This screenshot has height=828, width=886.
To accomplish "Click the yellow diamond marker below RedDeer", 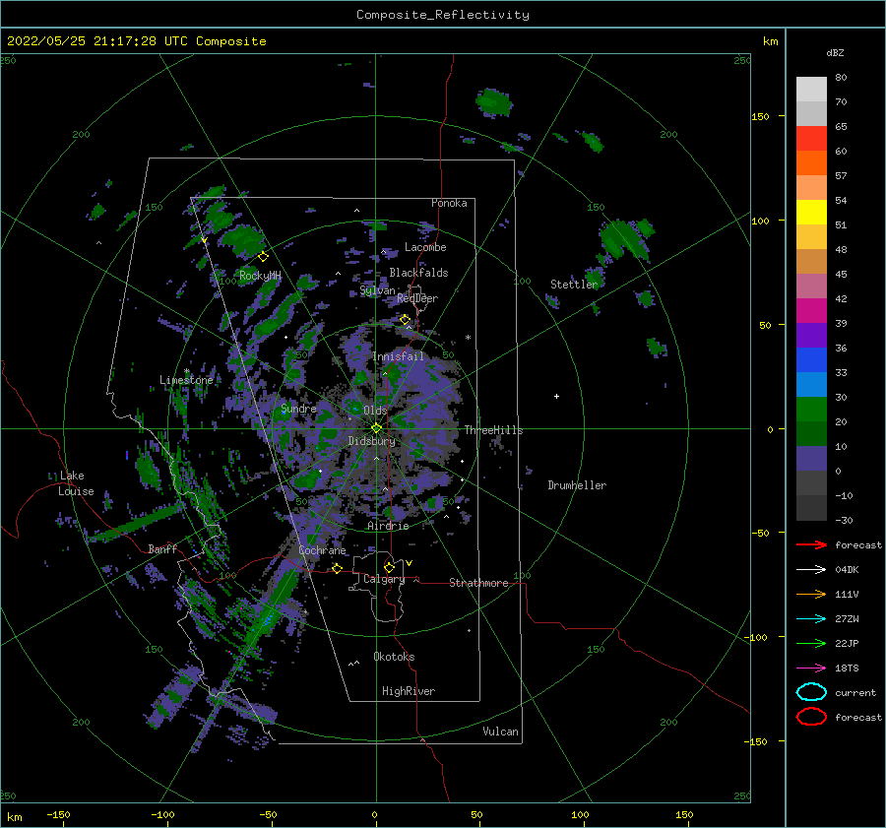I will point(406,320).
